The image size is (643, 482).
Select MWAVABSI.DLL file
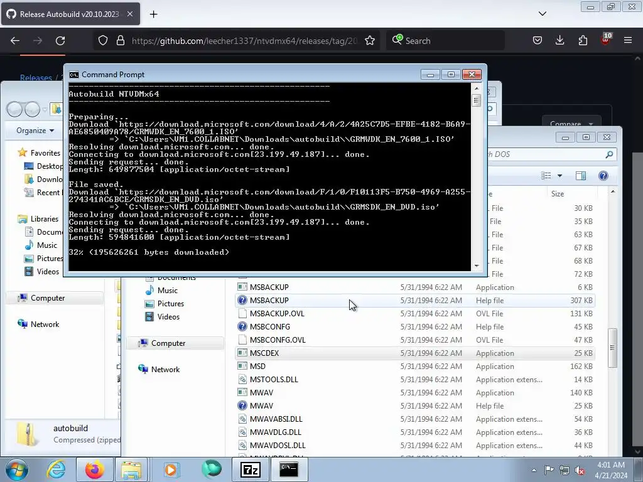point(415,419)
